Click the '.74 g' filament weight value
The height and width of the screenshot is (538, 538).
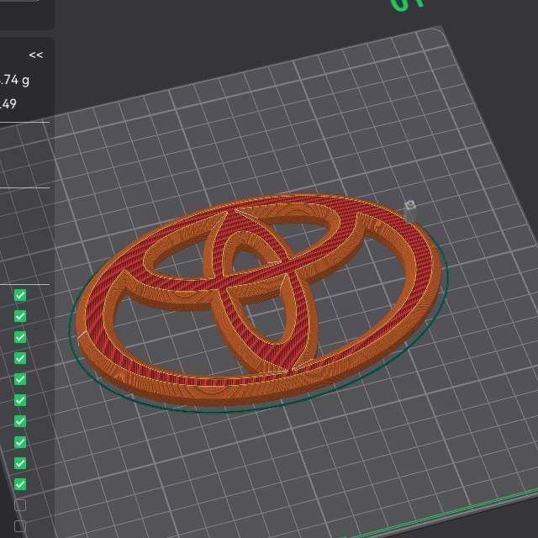click(x=14, y=81)
